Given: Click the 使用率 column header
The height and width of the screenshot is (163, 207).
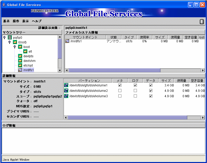Looking at the screenshot, I should point(145,37).
